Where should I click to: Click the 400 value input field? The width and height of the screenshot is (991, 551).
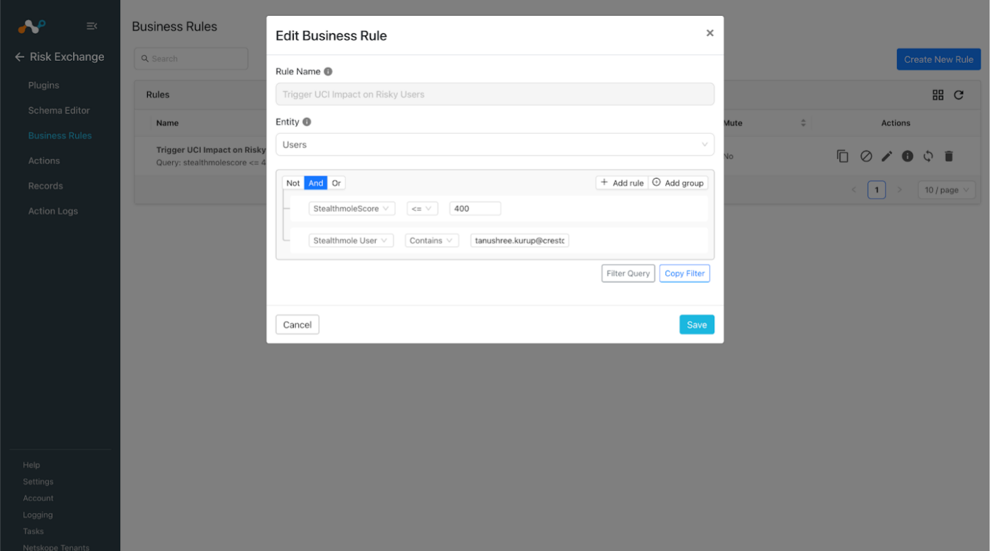pos(475,209)
